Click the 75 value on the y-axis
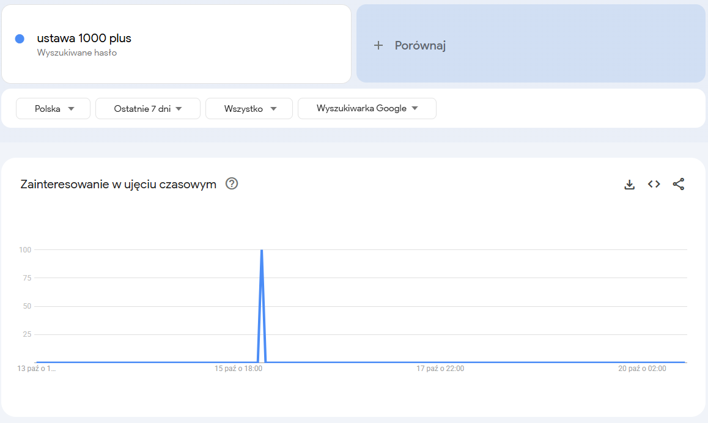Screen dimensions: 708x423 coord(26,278)
